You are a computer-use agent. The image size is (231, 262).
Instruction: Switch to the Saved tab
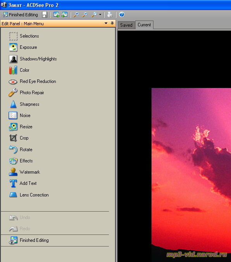[x=126, y=25]
